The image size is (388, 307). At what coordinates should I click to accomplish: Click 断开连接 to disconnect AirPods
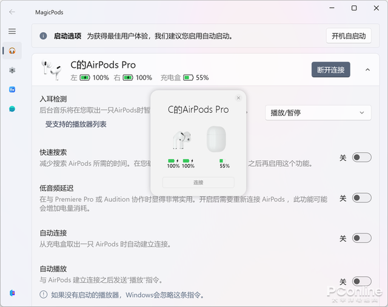click(x=330, y=70)
